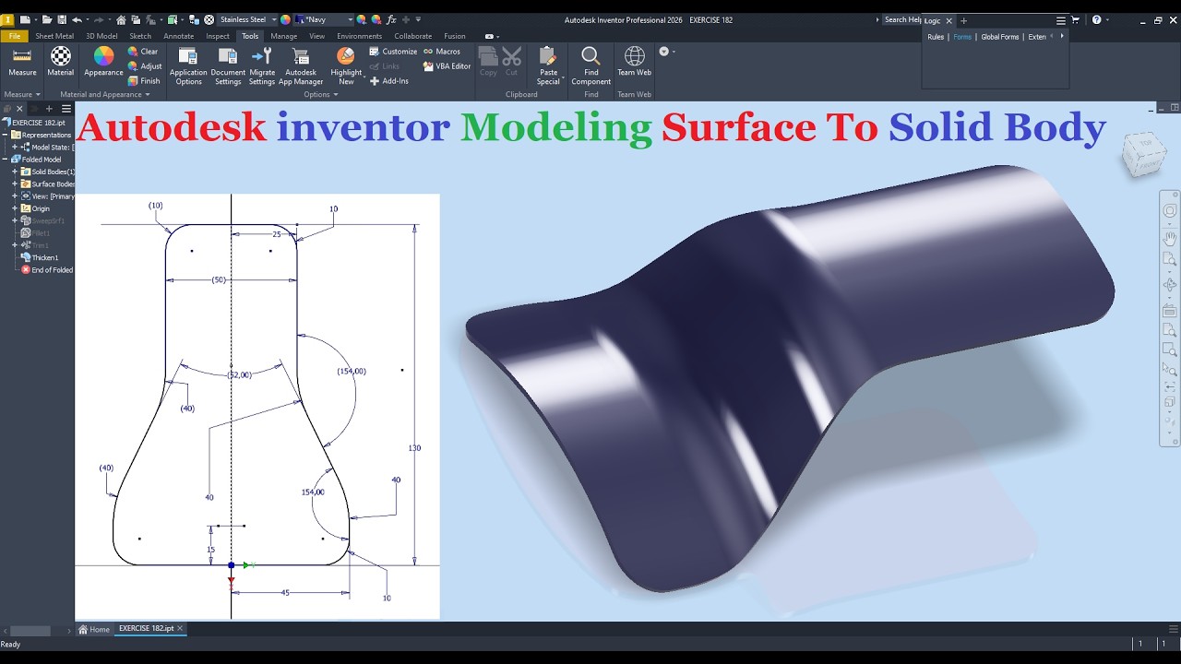Click the ViewCube in the viewport
The image size is (1181, 664).
1142,154
